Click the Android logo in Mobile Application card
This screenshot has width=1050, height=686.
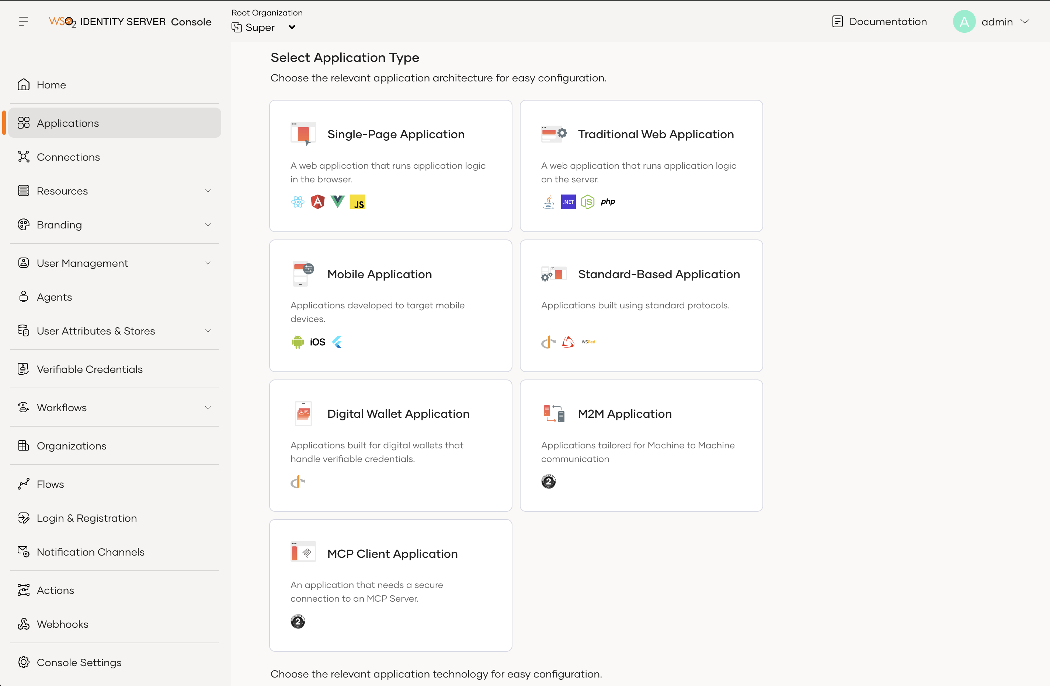(x=298, y=342)
